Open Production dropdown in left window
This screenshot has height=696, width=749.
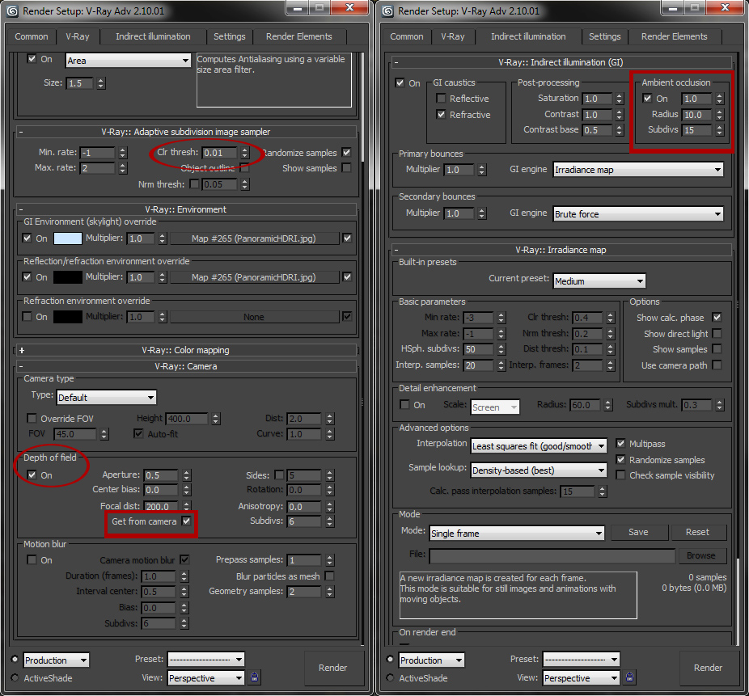pyautogui.click(x=57, y=660)
